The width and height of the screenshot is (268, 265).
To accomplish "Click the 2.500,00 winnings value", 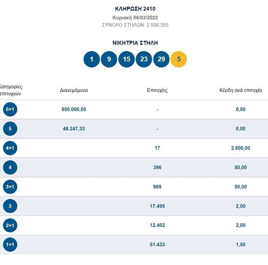I will 240,148.
